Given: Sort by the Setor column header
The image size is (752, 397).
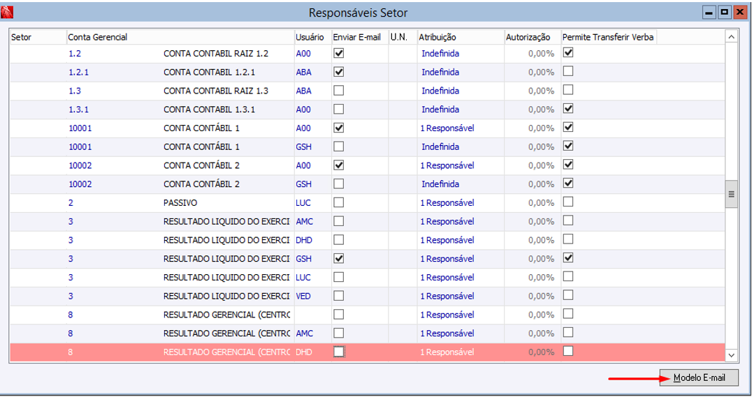Looking at the screenshot, I should pos(38,37).
